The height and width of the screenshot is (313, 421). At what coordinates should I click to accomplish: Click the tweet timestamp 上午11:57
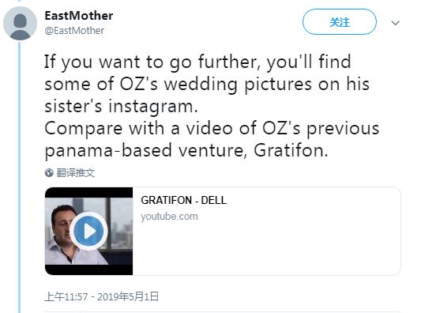(x=66, y=297)
